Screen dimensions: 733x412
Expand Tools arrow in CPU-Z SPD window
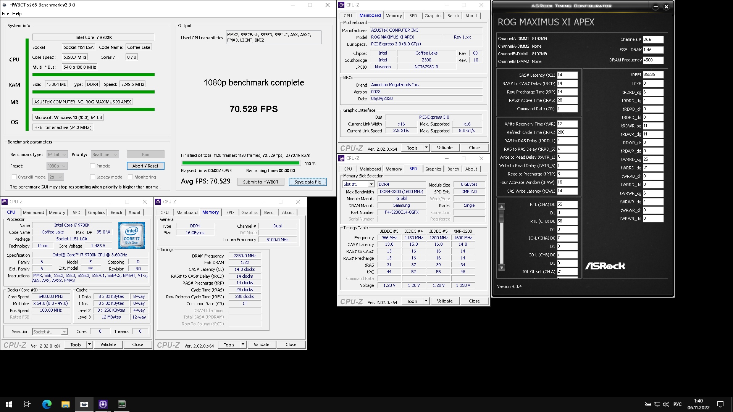coord(426,301)
